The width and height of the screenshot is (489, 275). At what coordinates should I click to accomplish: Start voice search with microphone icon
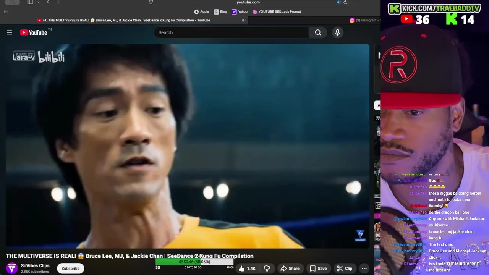point(337,32)
